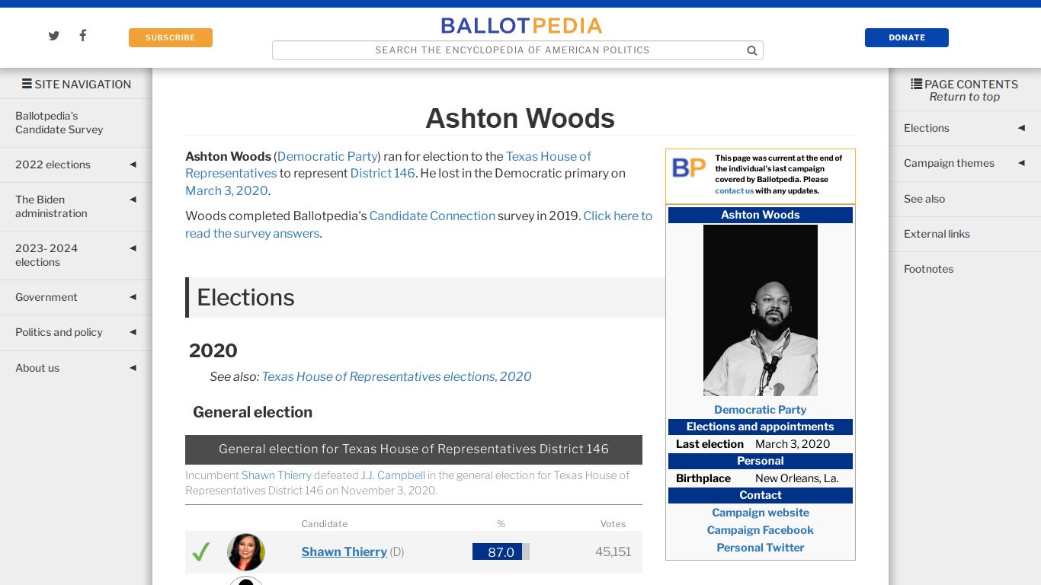This screenshot has height=585, width=1041.
Task: Open Shawn Thierry name in results table
Action: pyautogui.click(x=344, y=551)
